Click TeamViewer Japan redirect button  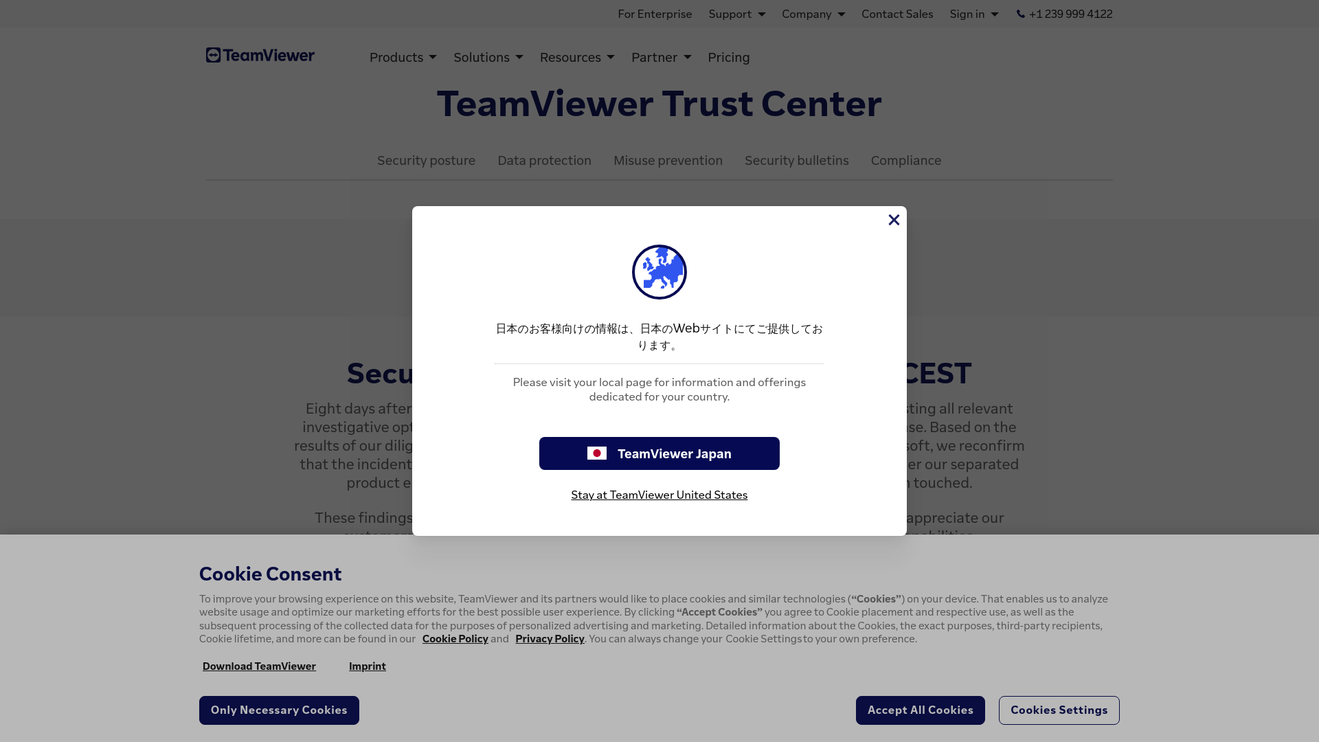click(659, 453)
